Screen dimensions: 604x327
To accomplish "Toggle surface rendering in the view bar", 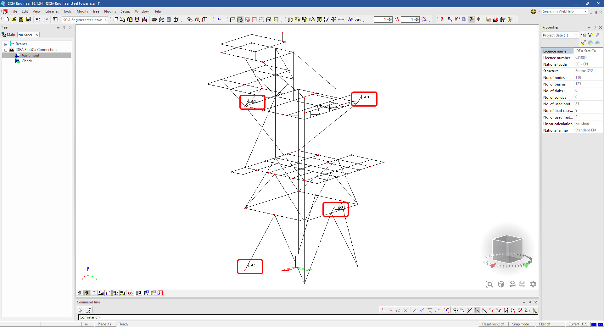I will [x=86, y=293].
